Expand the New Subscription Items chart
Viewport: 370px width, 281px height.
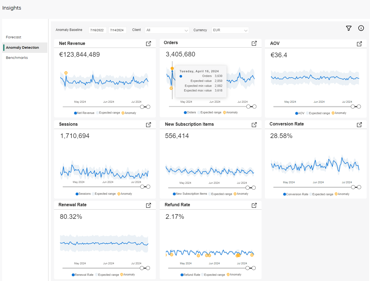(254, 125)
